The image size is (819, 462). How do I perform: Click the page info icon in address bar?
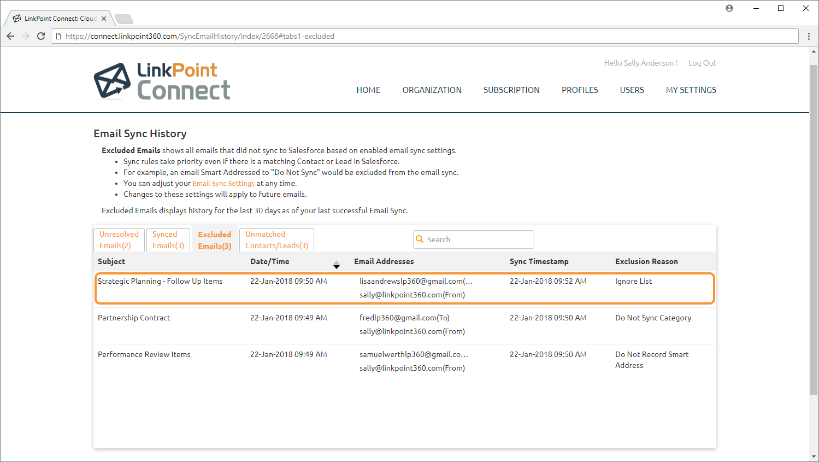(x=58, y=36)
